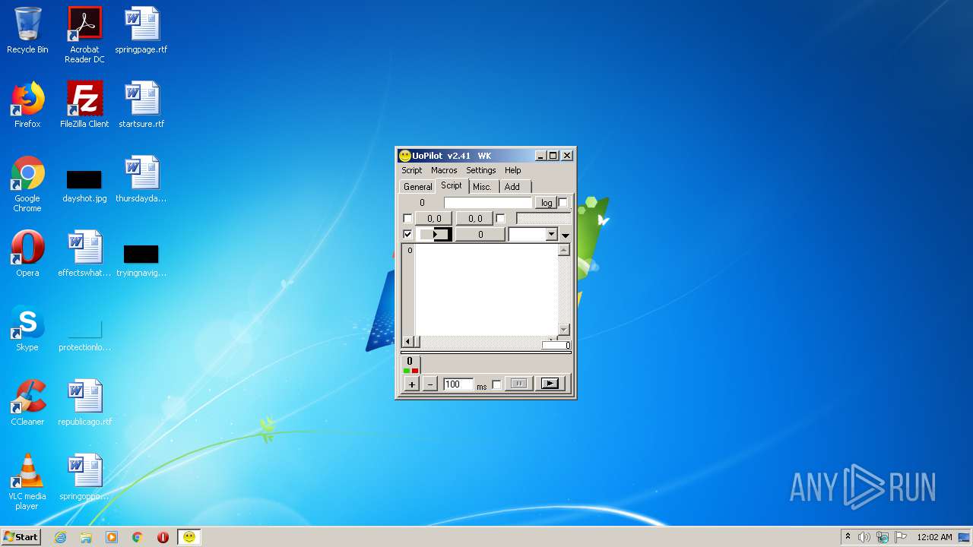Toggle the checkbox next to log button
This screenshot has height=547, width=973.
[563, 203]
